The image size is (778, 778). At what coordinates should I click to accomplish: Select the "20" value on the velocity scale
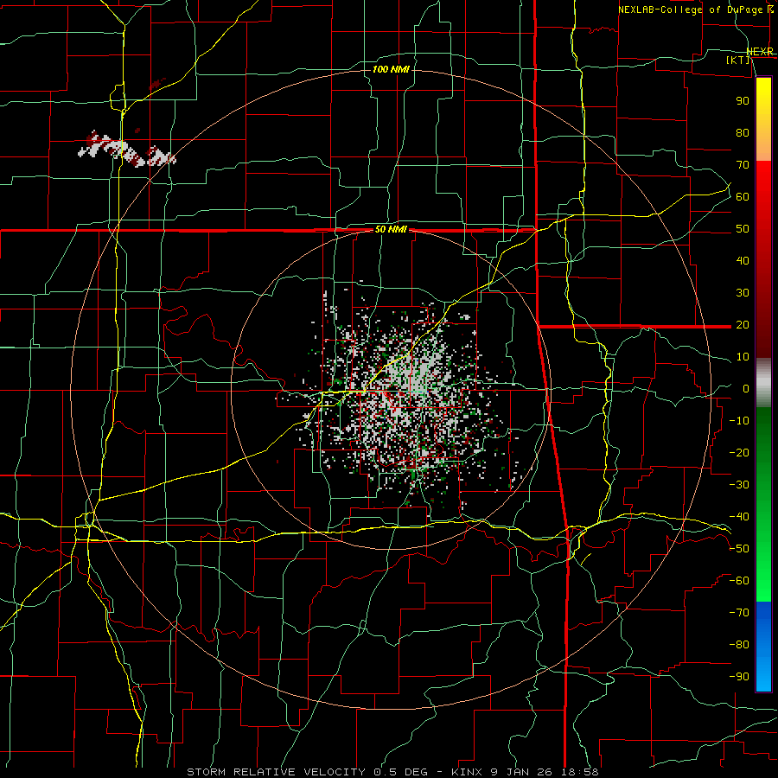[x=743, y=325]
